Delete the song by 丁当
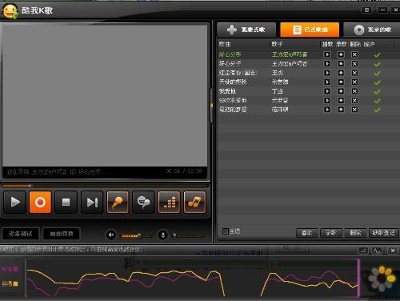 (x=354, y=91)
